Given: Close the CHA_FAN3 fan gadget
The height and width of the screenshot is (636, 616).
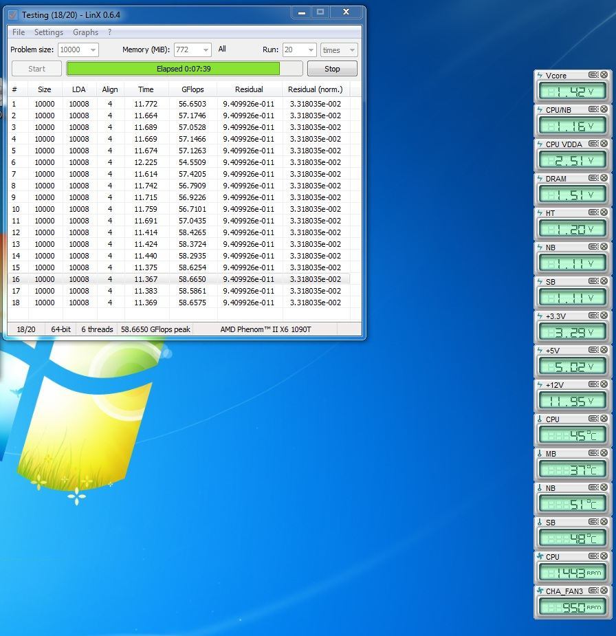Looking at the screenshot, I should pyautogui.click(x=604, y=590).
